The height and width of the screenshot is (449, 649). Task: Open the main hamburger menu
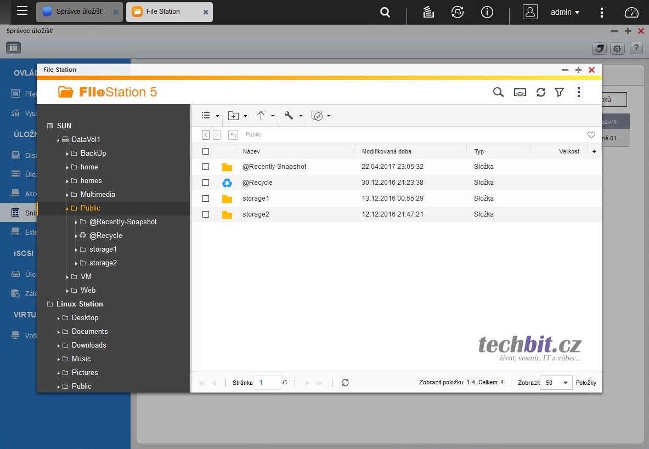point(22,11)
